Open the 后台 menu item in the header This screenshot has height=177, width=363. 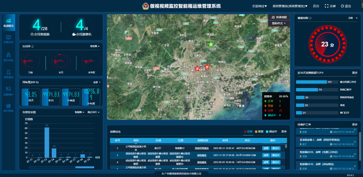[x=316, y=6]
